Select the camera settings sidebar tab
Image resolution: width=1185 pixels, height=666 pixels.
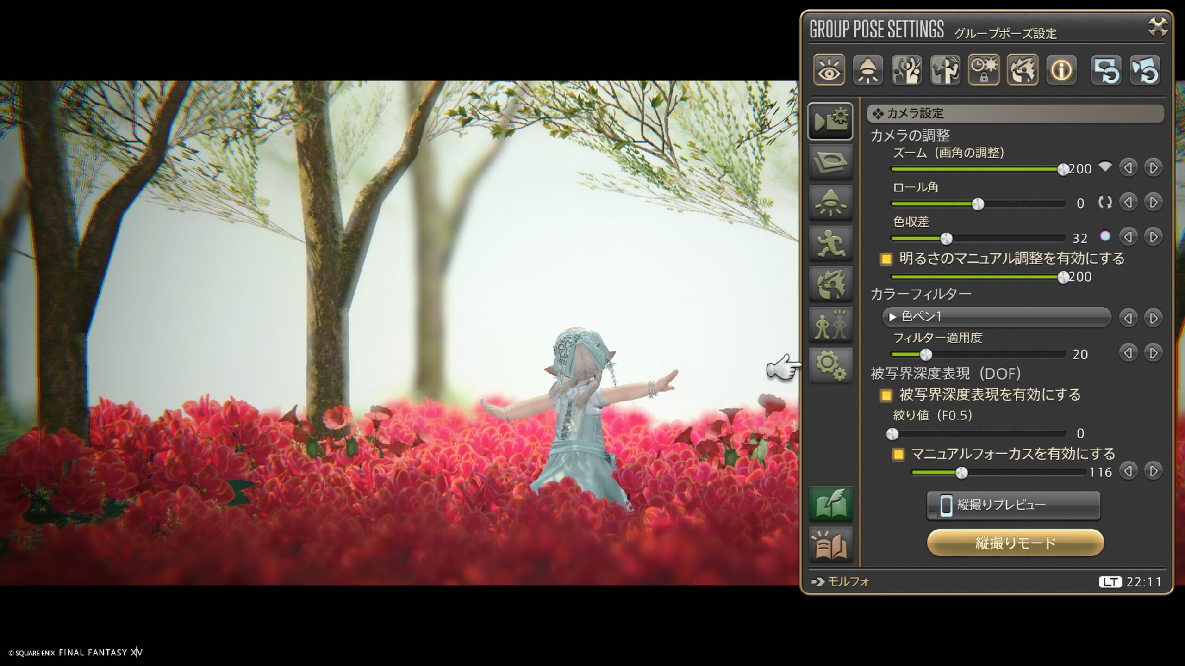(x=830, y=121)
